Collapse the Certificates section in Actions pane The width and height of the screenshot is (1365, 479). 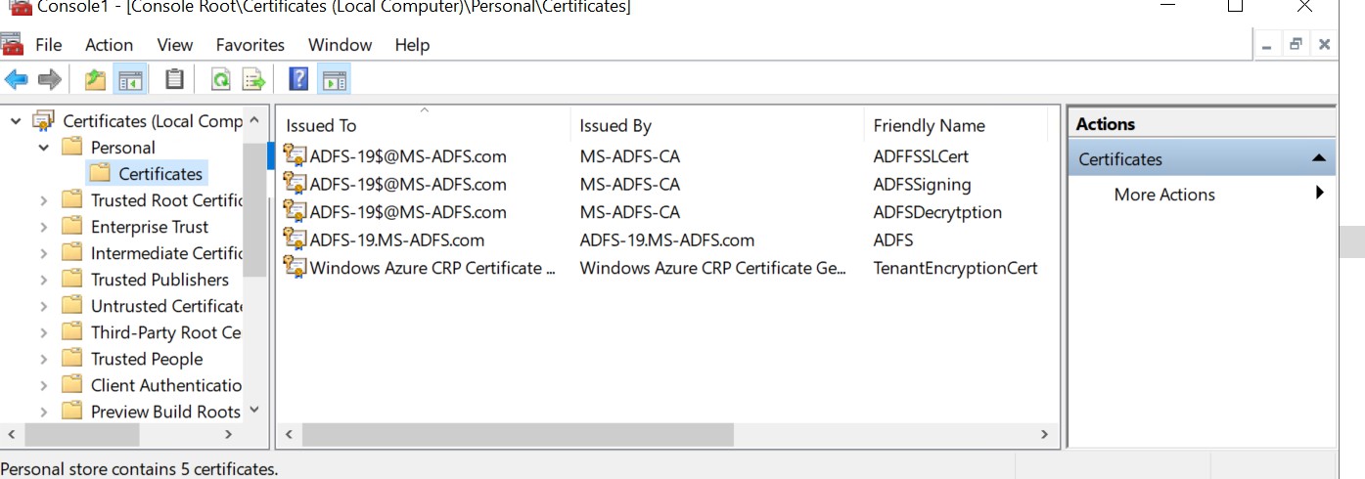(1318, 158)
